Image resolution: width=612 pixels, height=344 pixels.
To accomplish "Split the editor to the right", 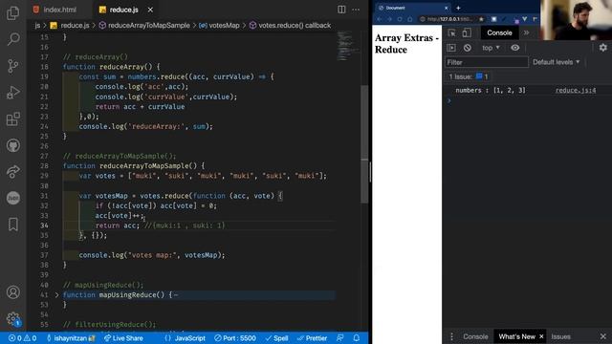I will click(341, 10).
